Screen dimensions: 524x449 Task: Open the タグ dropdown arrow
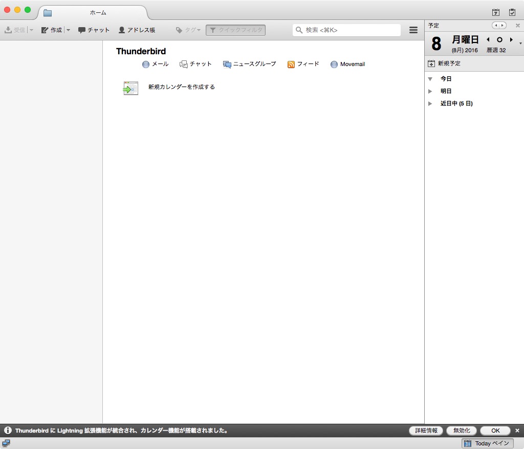point(199,30)
